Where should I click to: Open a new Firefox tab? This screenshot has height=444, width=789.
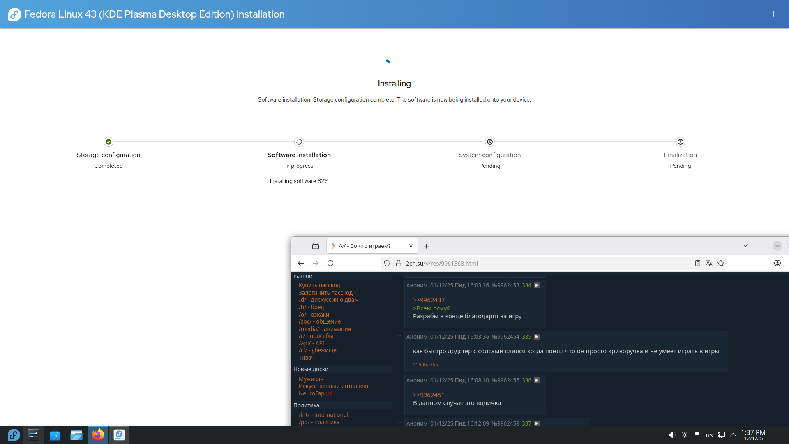tap(426, 246)
